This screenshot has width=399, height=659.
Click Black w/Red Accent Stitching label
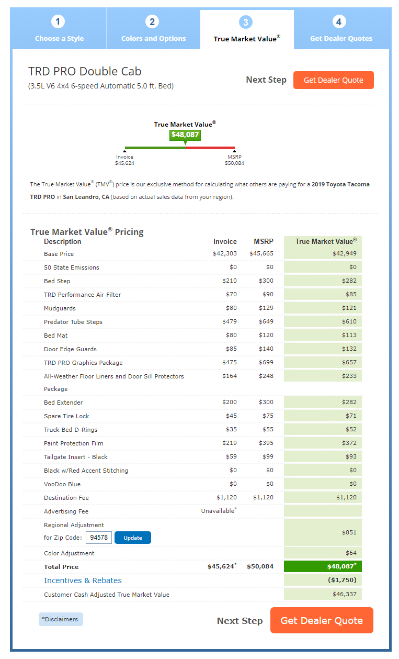click(x=86, y=471)
